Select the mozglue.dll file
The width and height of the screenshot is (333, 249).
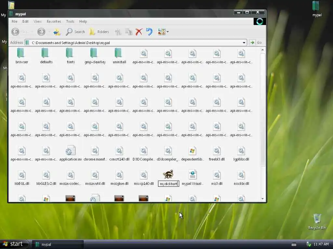(x=119, y=178)
